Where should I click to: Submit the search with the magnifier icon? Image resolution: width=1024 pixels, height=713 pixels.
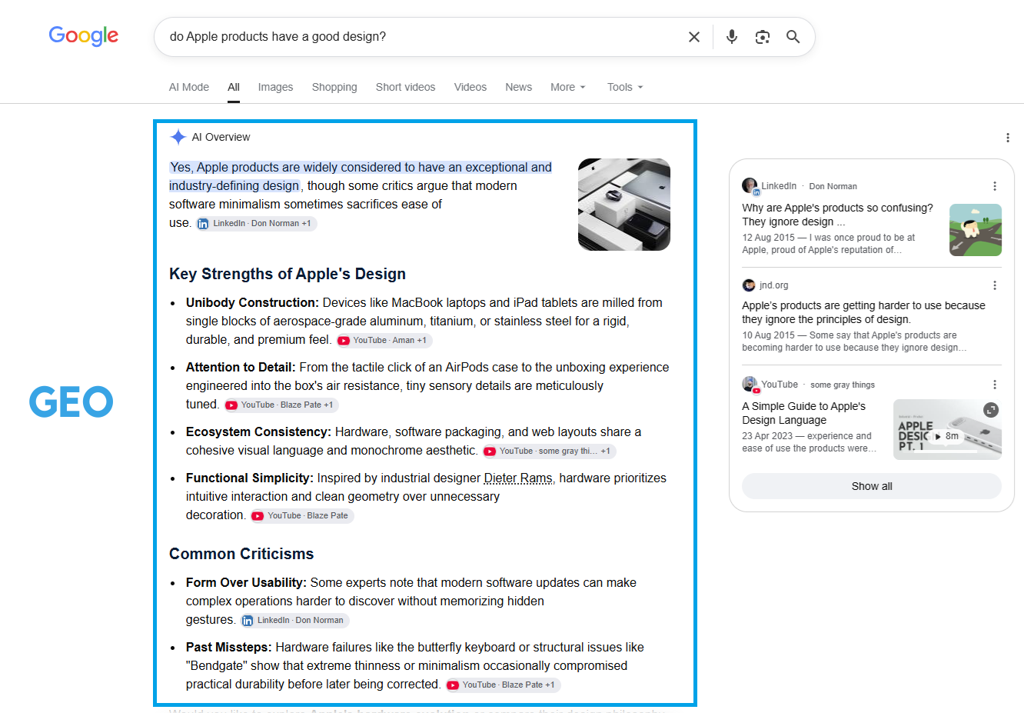(793, 37)
